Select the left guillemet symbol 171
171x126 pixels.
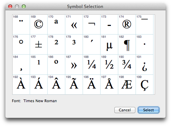click(x=74, y=25)
